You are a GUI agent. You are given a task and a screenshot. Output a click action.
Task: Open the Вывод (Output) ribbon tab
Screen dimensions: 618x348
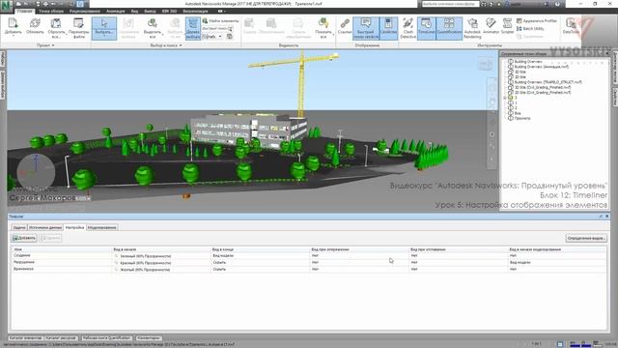pos(150,11)
